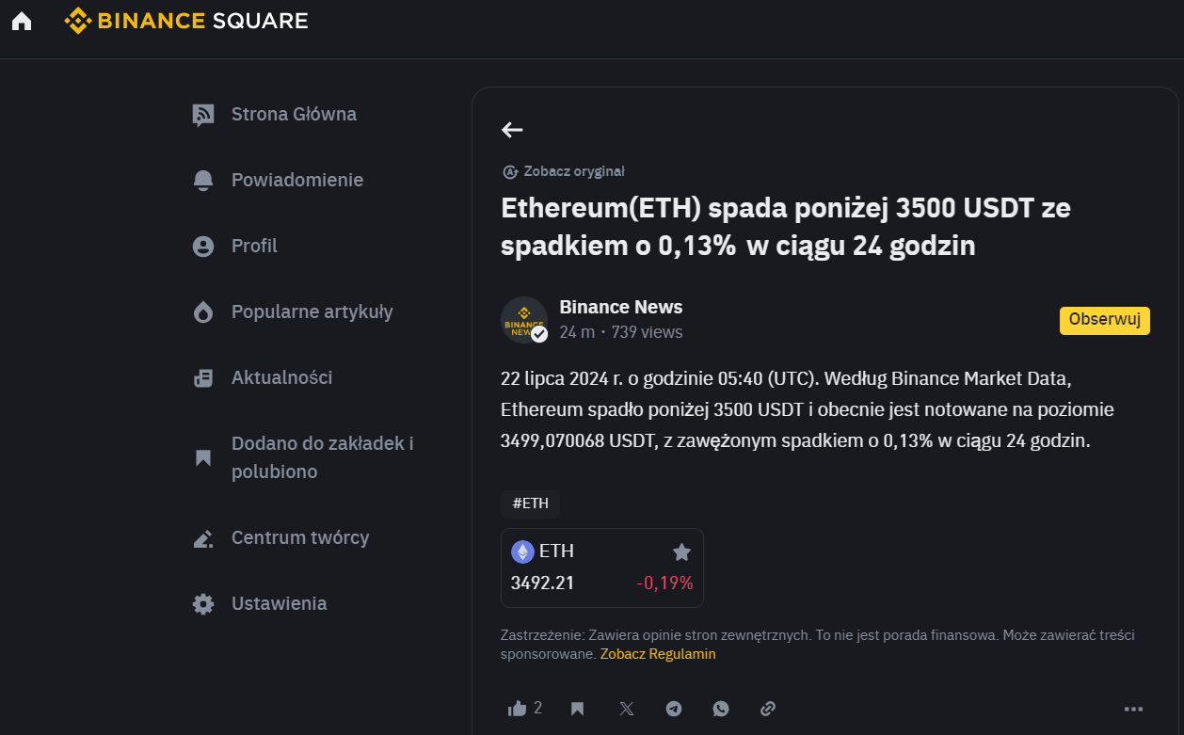Follow Binance News with Obserwuj button
1184x735 pixels.
coord(1105,320)
